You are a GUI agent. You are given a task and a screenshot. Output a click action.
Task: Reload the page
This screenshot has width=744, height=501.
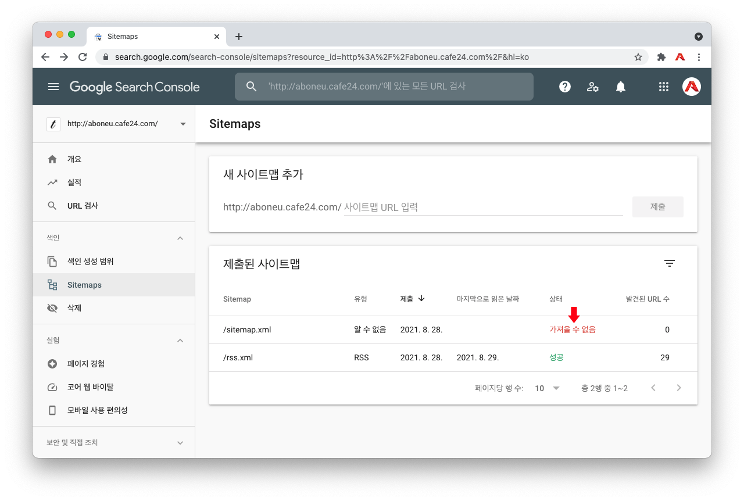pos(83,57)
